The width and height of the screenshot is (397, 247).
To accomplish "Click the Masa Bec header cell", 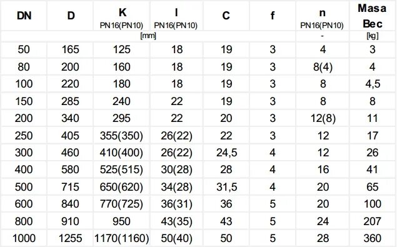I will [372, 16].
